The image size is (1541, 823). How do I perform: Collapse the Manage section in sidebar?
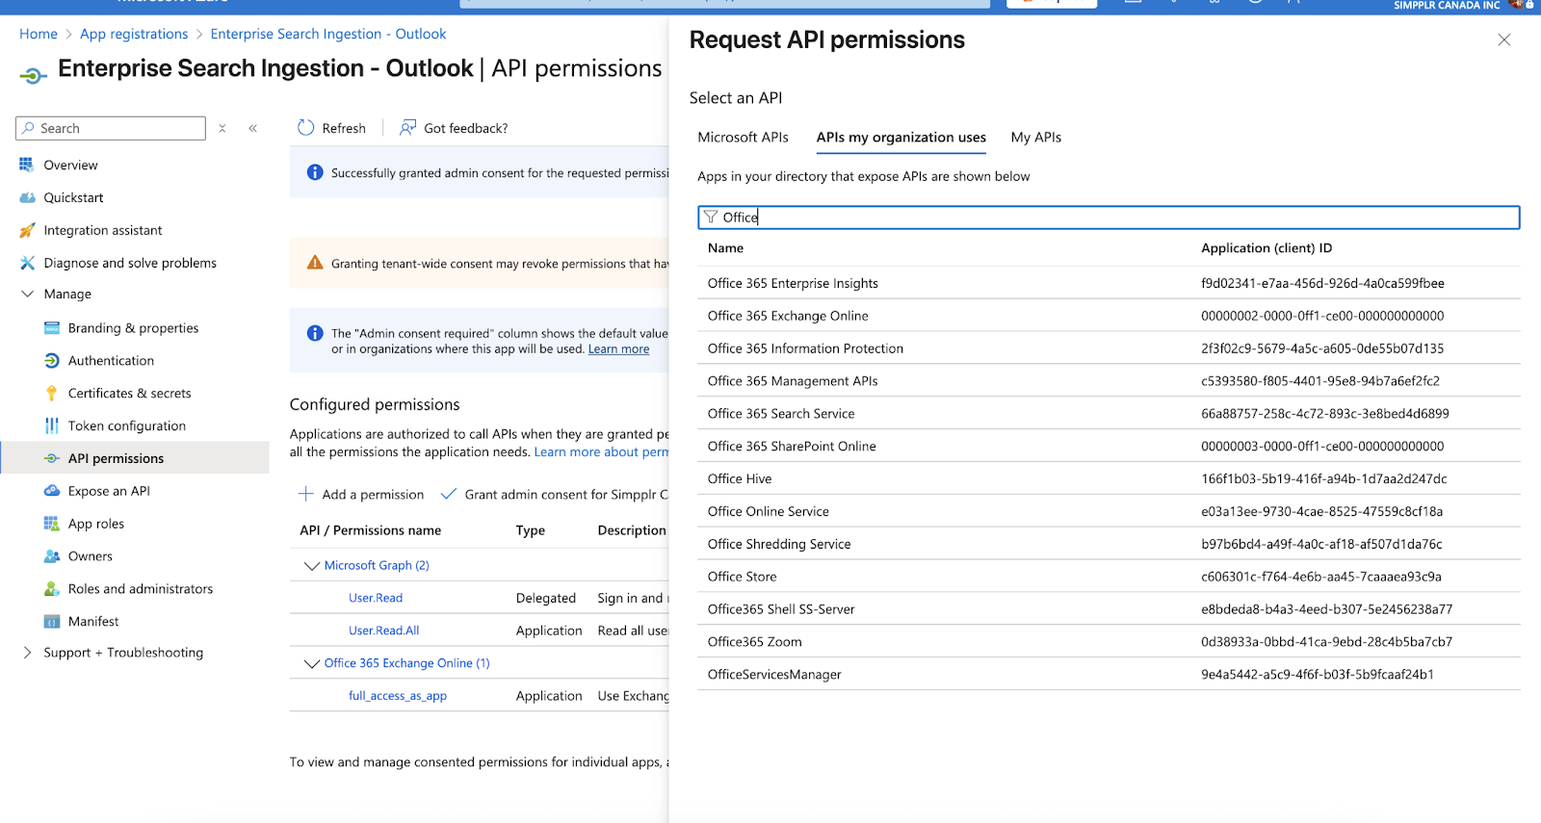27,295
